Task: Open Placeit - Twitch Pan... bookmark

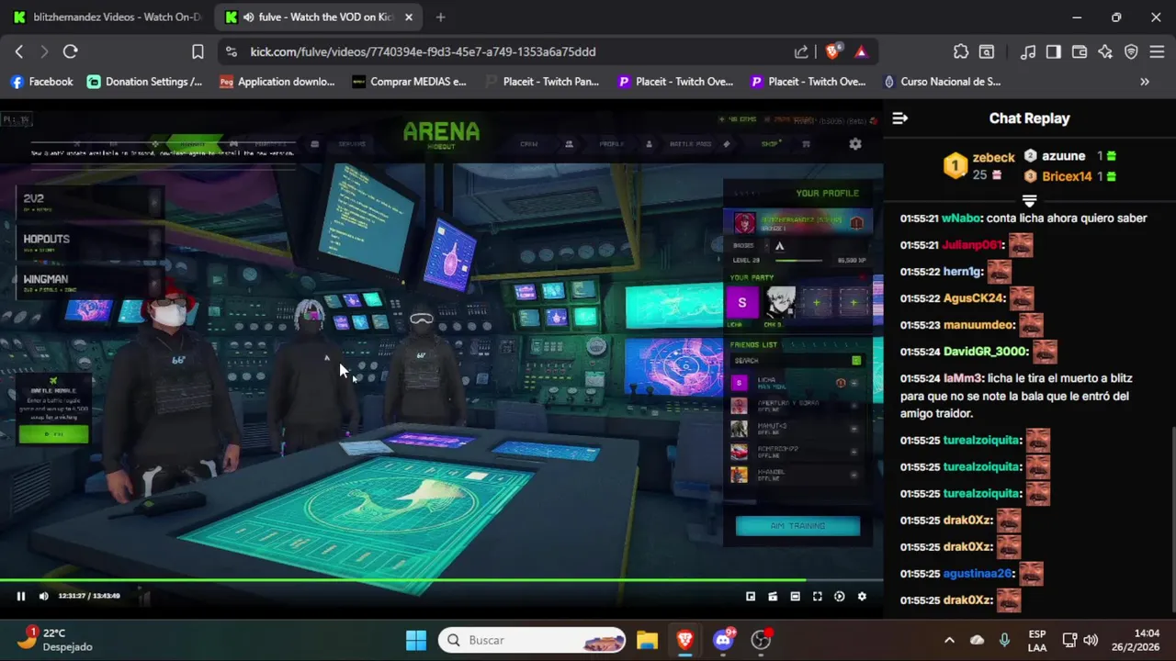Action: [x=541, y=82]
